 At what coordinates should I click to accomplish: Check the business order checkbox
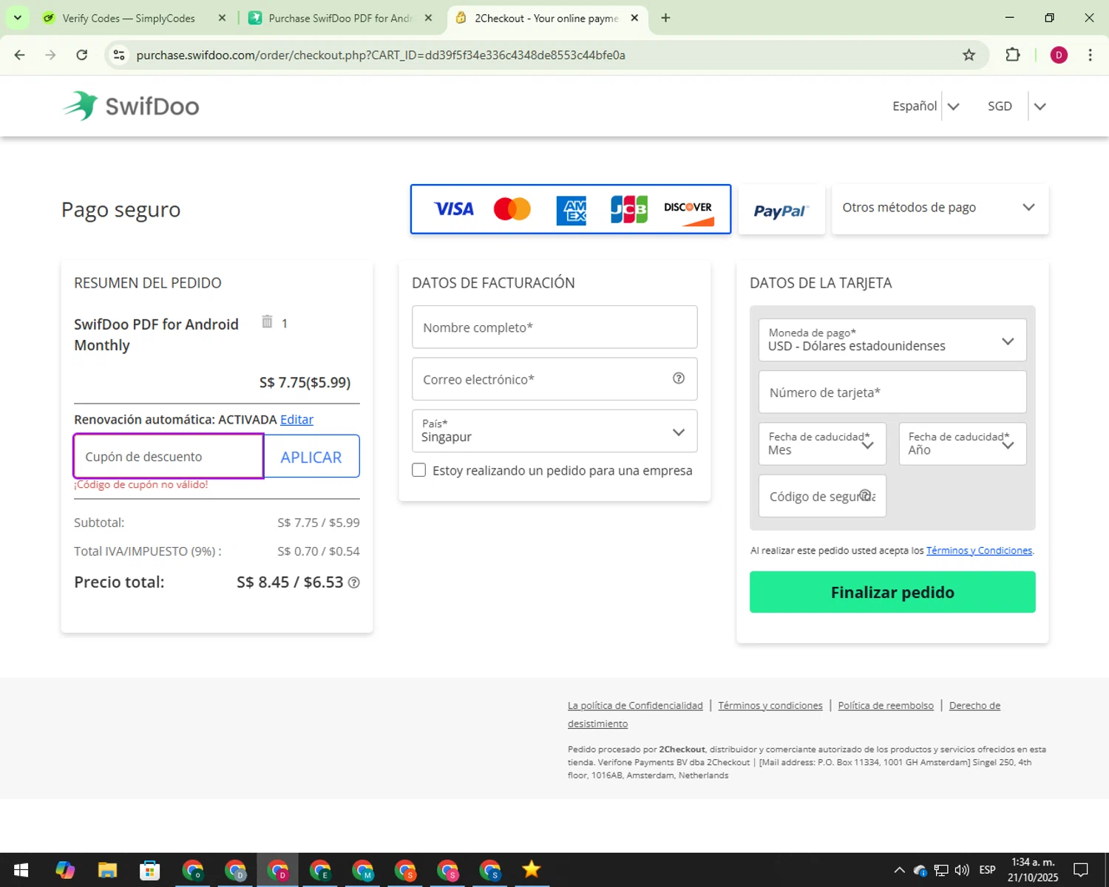tap(419, 470)
